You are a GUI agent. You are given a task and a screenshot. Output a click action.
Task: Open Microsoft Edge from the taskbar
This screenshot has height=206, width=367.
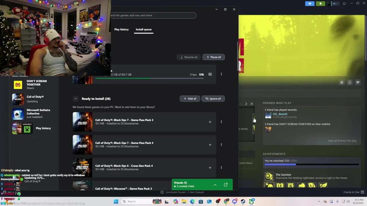[192, 201]
